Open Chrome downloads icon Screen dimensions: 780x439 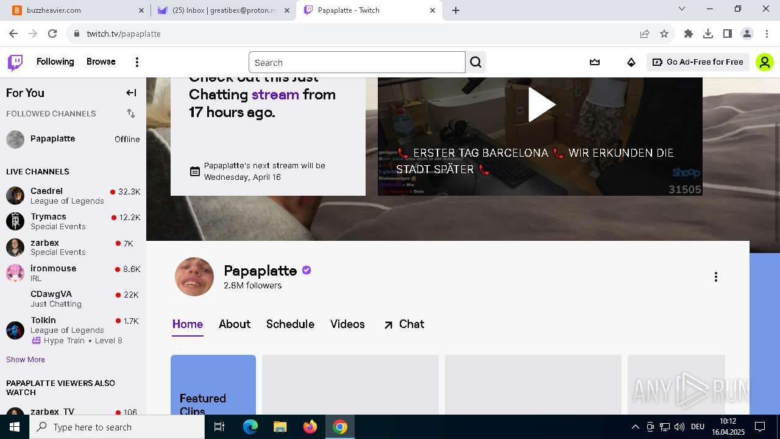click(708, 34)
